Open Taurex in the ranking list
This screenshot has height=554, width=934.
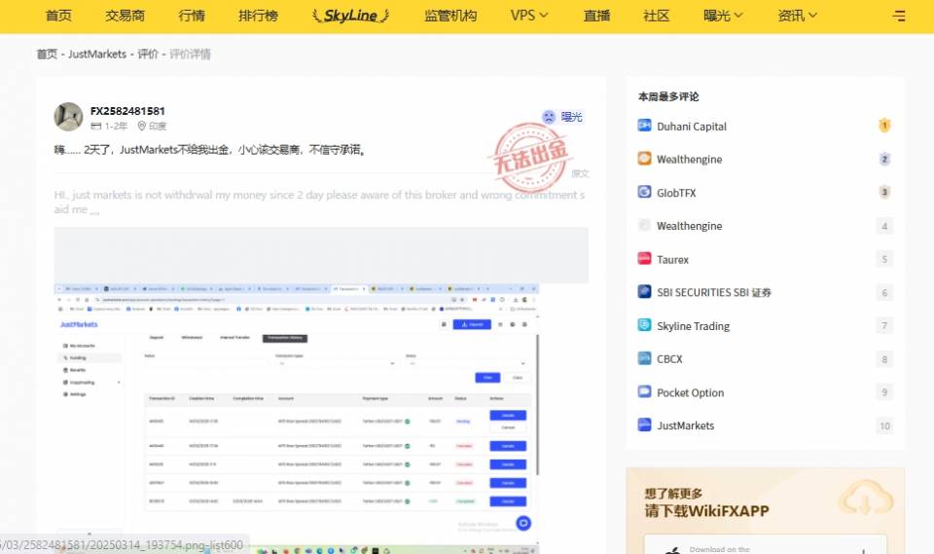click(672, 259)
